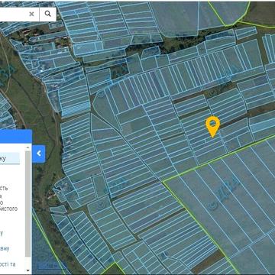The width and height of the screenshot is (275, 275).
Task: Click the magnifier search button
Action: pos(48,14)
